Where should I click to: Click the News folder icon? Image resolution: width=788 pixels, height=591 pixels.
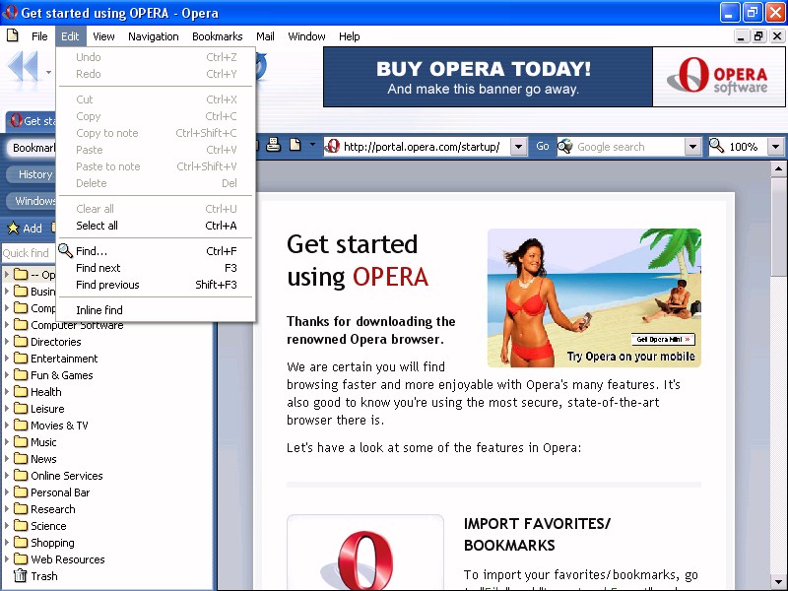[x=21, y=458]
